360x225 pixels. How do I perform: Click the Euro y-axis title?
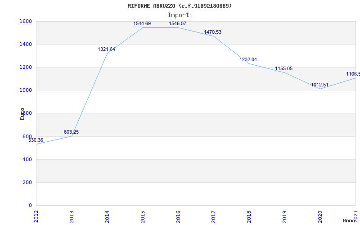[22, 113]
